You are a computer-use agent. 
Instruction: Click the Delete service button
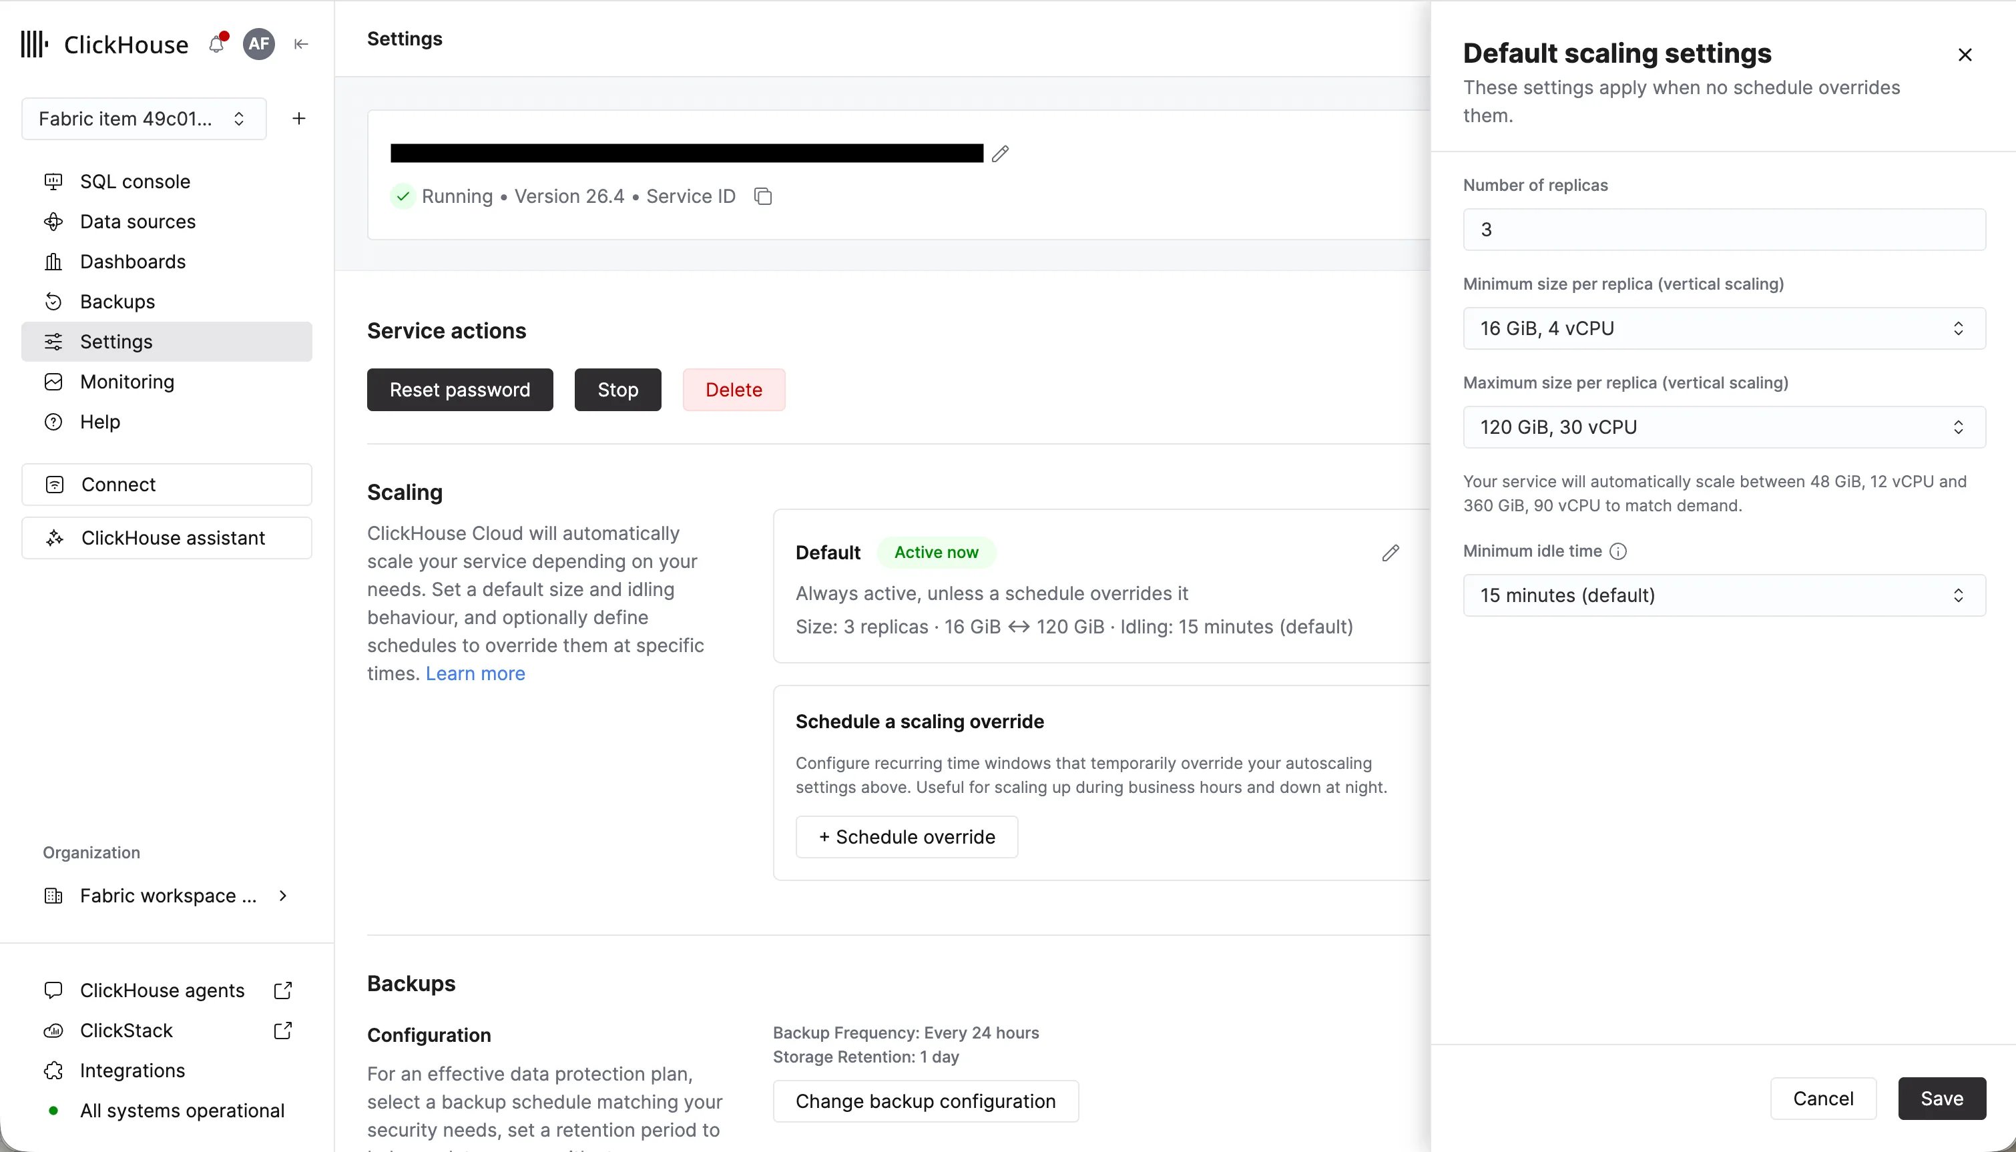point(734,390)
